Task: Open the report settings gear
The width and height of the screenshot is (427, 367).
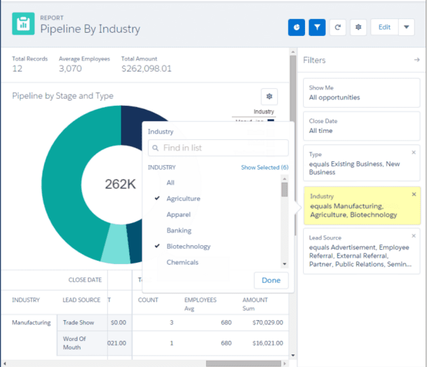Action: pos(358,27)
